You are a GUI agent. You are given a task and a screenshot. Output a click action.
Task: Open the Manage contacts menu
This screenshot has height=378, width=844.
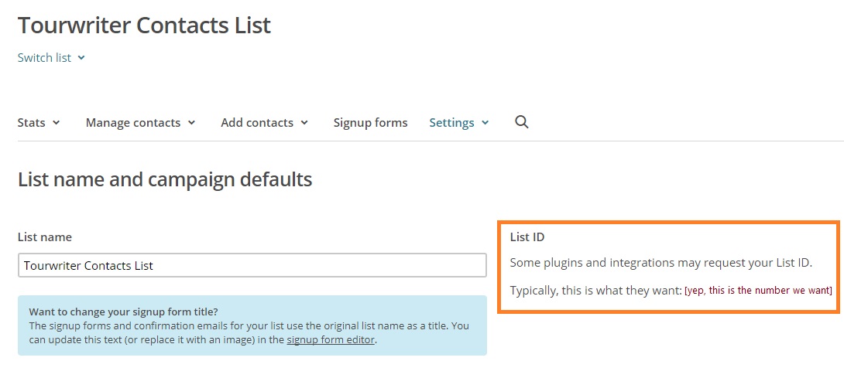[133, 123]
